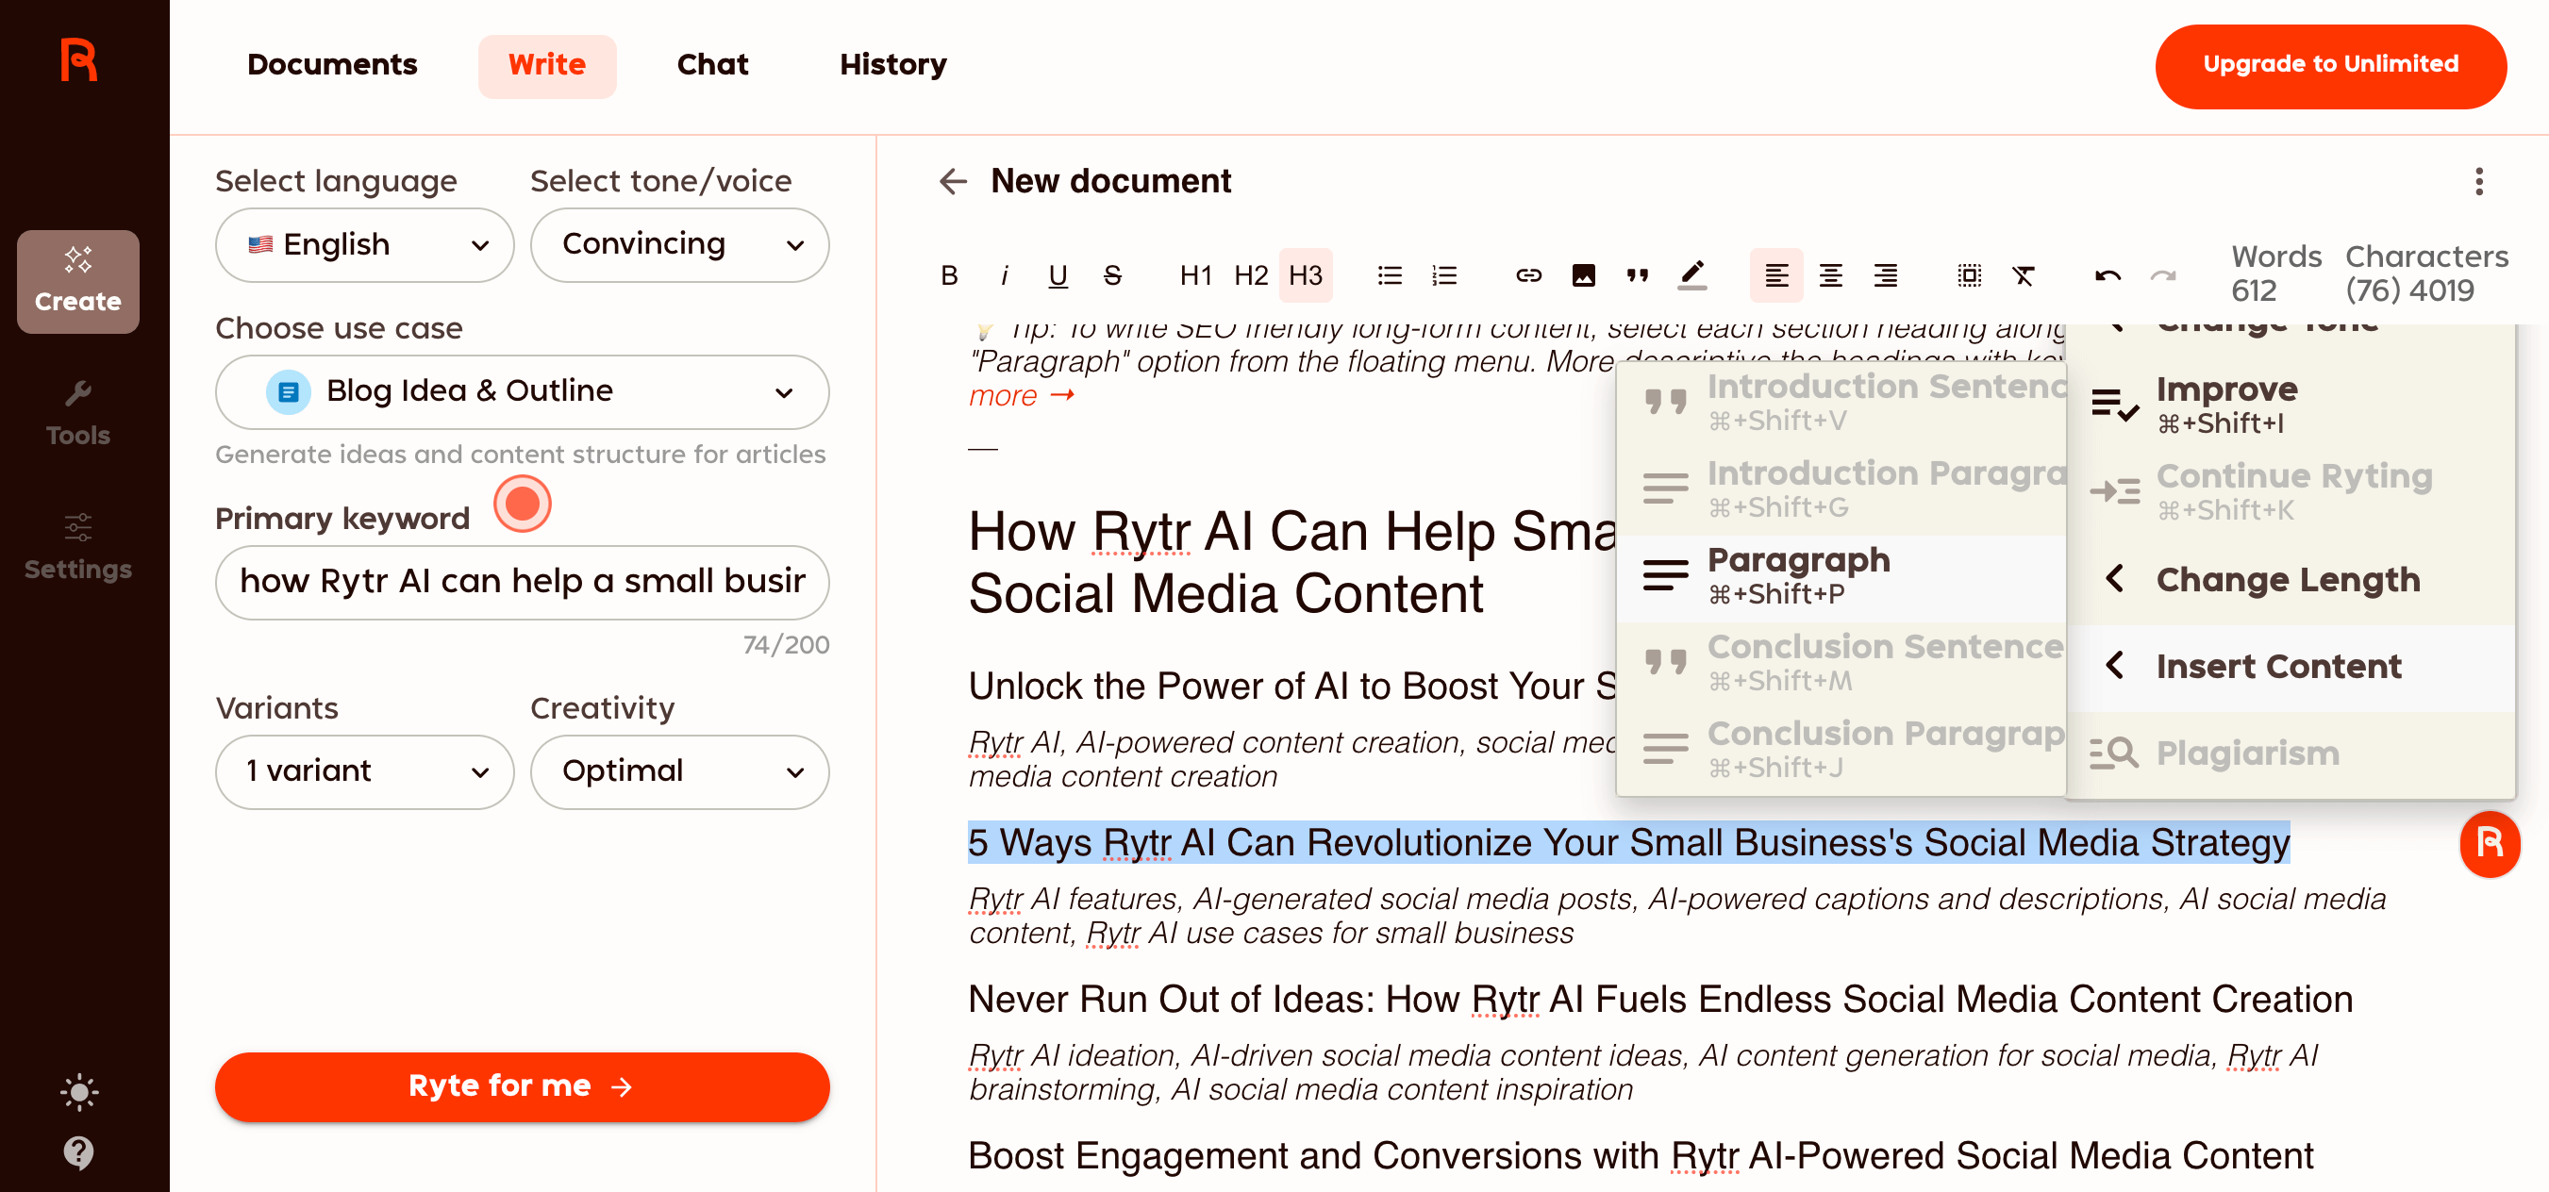The width and height of the screenshot is (2549, 1192).
Task: Open the Select language dropdown
Action: point(364,244)
